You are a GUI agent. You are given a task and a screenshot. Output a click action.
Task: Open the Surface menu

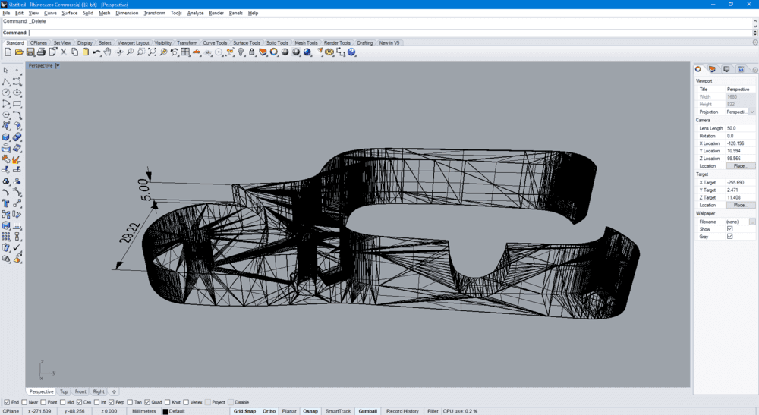[69, 13]
